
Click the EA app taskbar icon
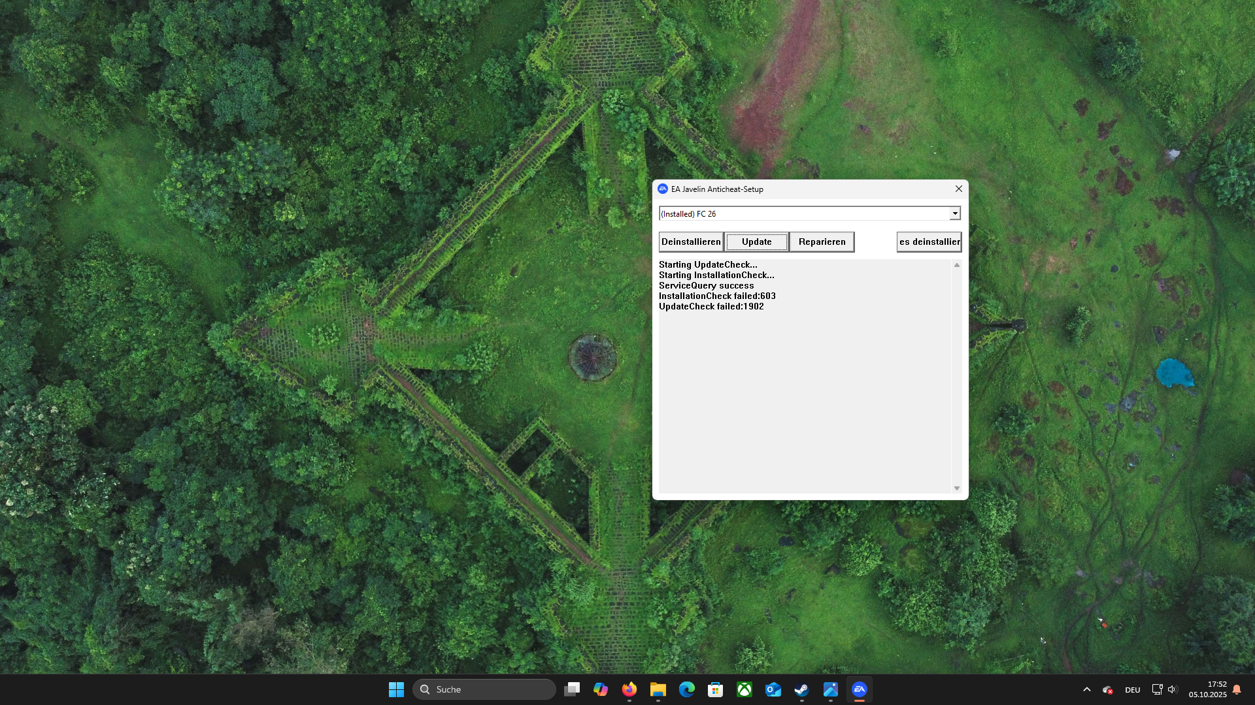point(860,689)
